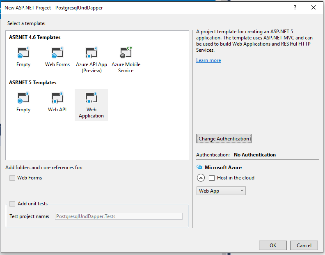Check the Add unit tests box
325x255 pixels.
[12, 204]
